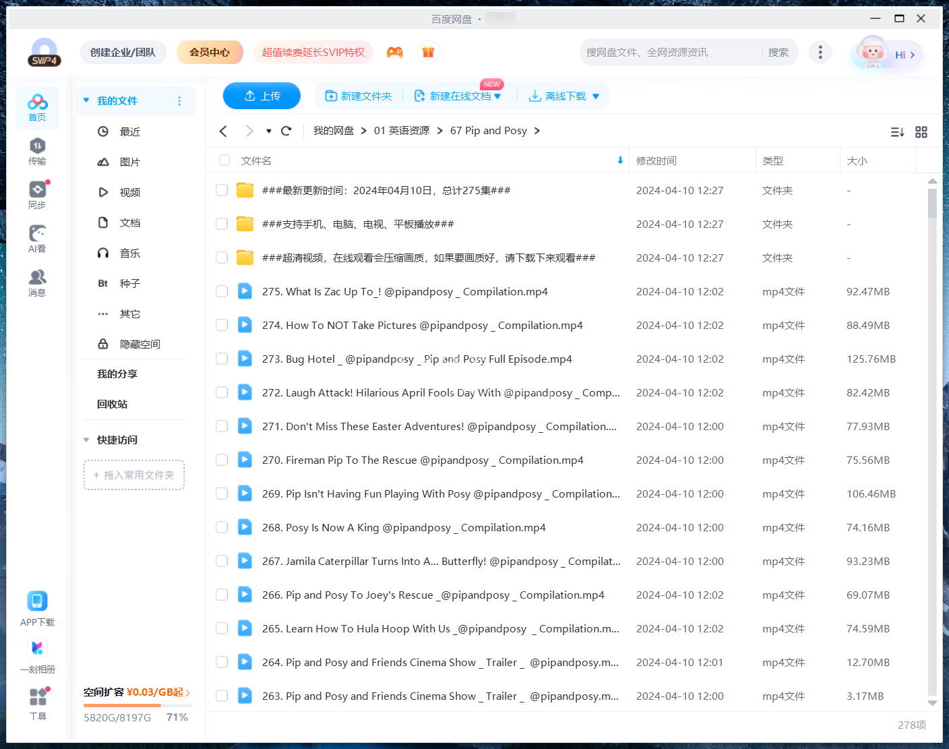Open the 新建在线文档 dropdown arrow

[497, 96]
